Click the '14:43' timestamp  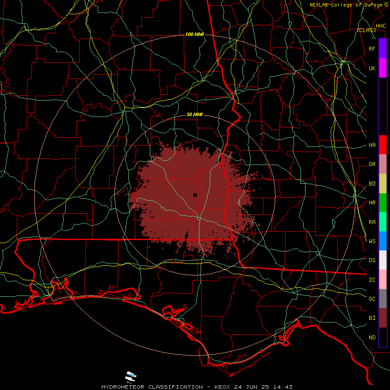[x=283, y=387]
